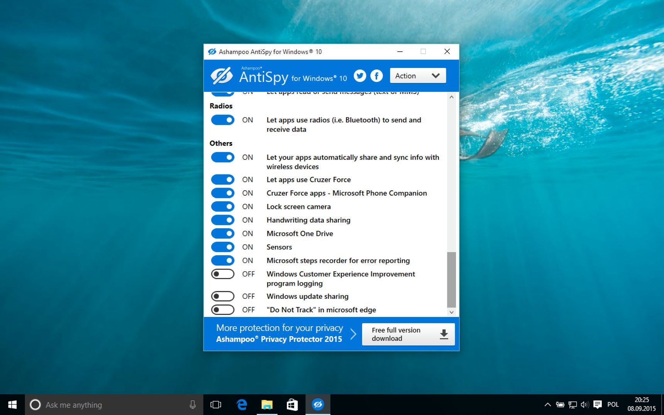Open AntiSpy Twitter page icon
Image resolution: width=664 pixels, height=415 pixels.
[x=360, y=76]
